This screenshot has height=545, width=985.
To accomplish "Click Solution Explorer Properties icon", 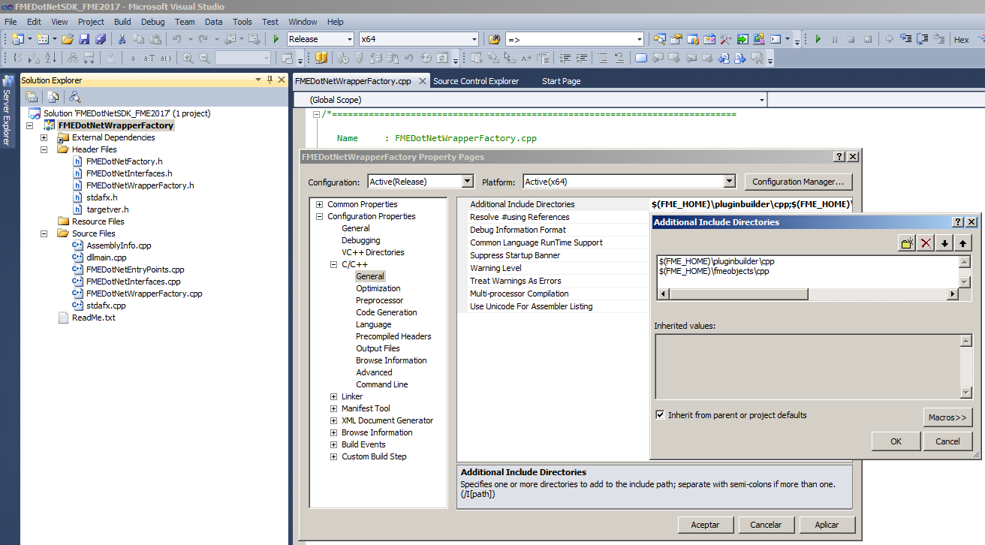I will (x=32, y=96).
